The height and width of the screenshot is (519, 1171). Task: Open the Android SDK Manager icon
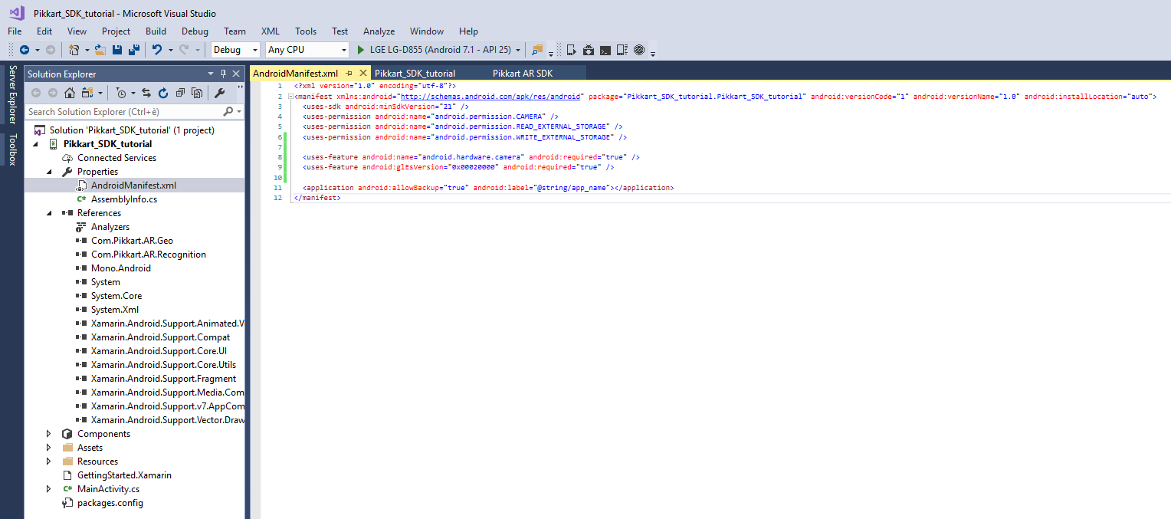[x=589, y=50]
